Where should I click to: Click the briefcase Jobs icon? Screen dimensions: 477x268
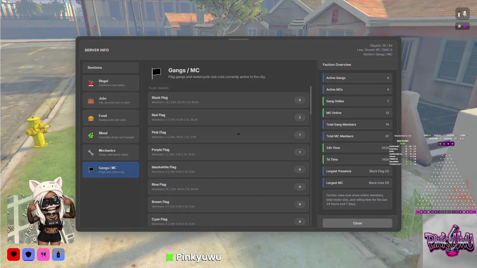91,100
